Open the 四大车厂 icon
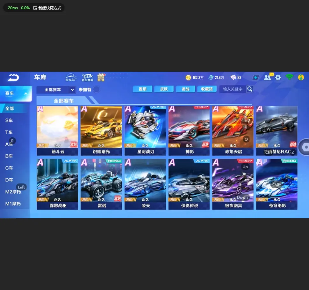The image size is (309, 290). point(71,78)
